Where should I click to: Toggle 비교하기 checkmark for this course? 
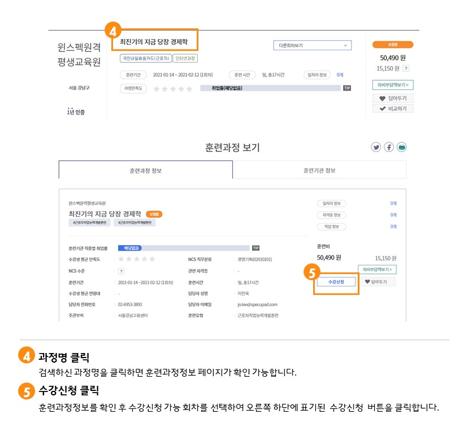pyautogui.click(x=393, y=108)
